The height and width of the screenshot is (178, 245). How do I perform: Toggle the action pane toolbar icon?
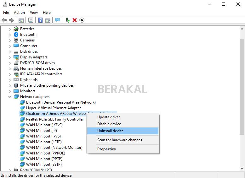point(48,20)
